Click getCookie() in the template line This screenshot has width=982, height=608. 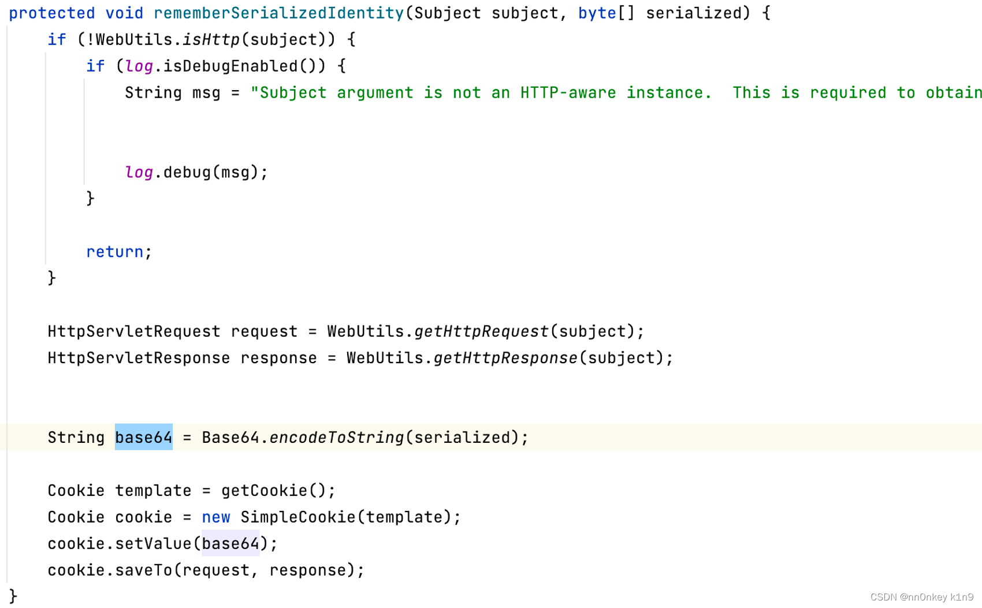click(274, 491)
